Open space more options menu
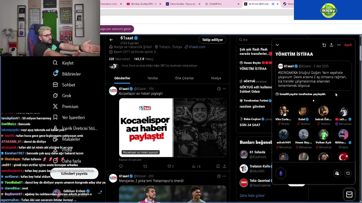 (x=339, y=45)
